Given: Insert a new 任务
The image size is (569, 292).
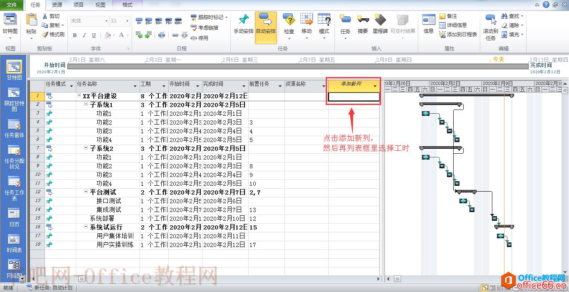Looking at the screenshot, I should [x=345, y=26].
